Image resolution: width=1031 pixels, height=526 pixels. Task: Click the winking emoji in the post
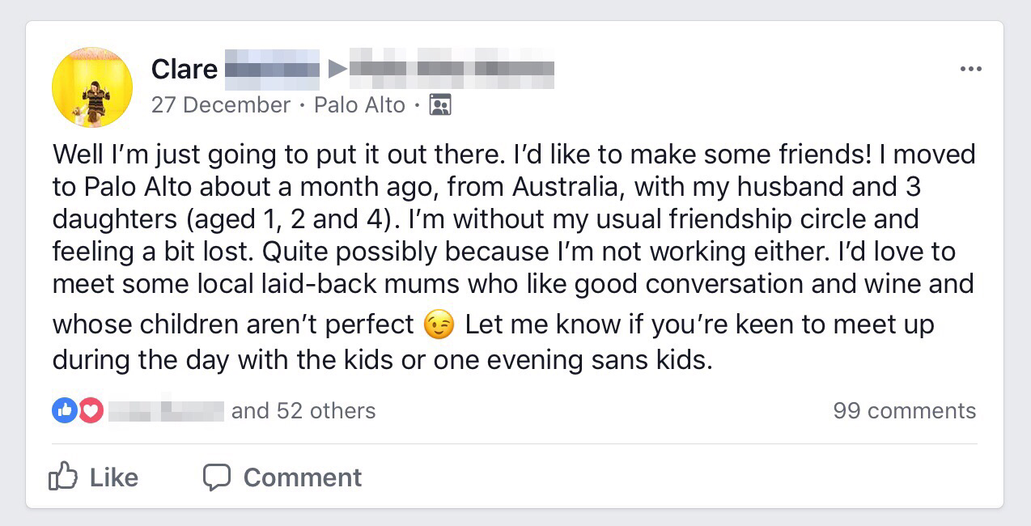[x=439, y=325]
